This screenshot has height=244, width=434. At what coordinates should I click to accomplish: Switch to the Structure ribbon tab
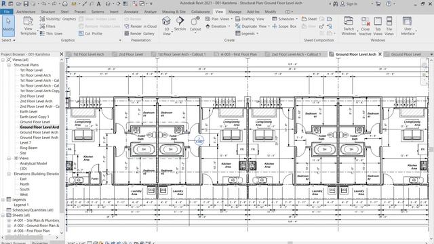coord(48,12)
